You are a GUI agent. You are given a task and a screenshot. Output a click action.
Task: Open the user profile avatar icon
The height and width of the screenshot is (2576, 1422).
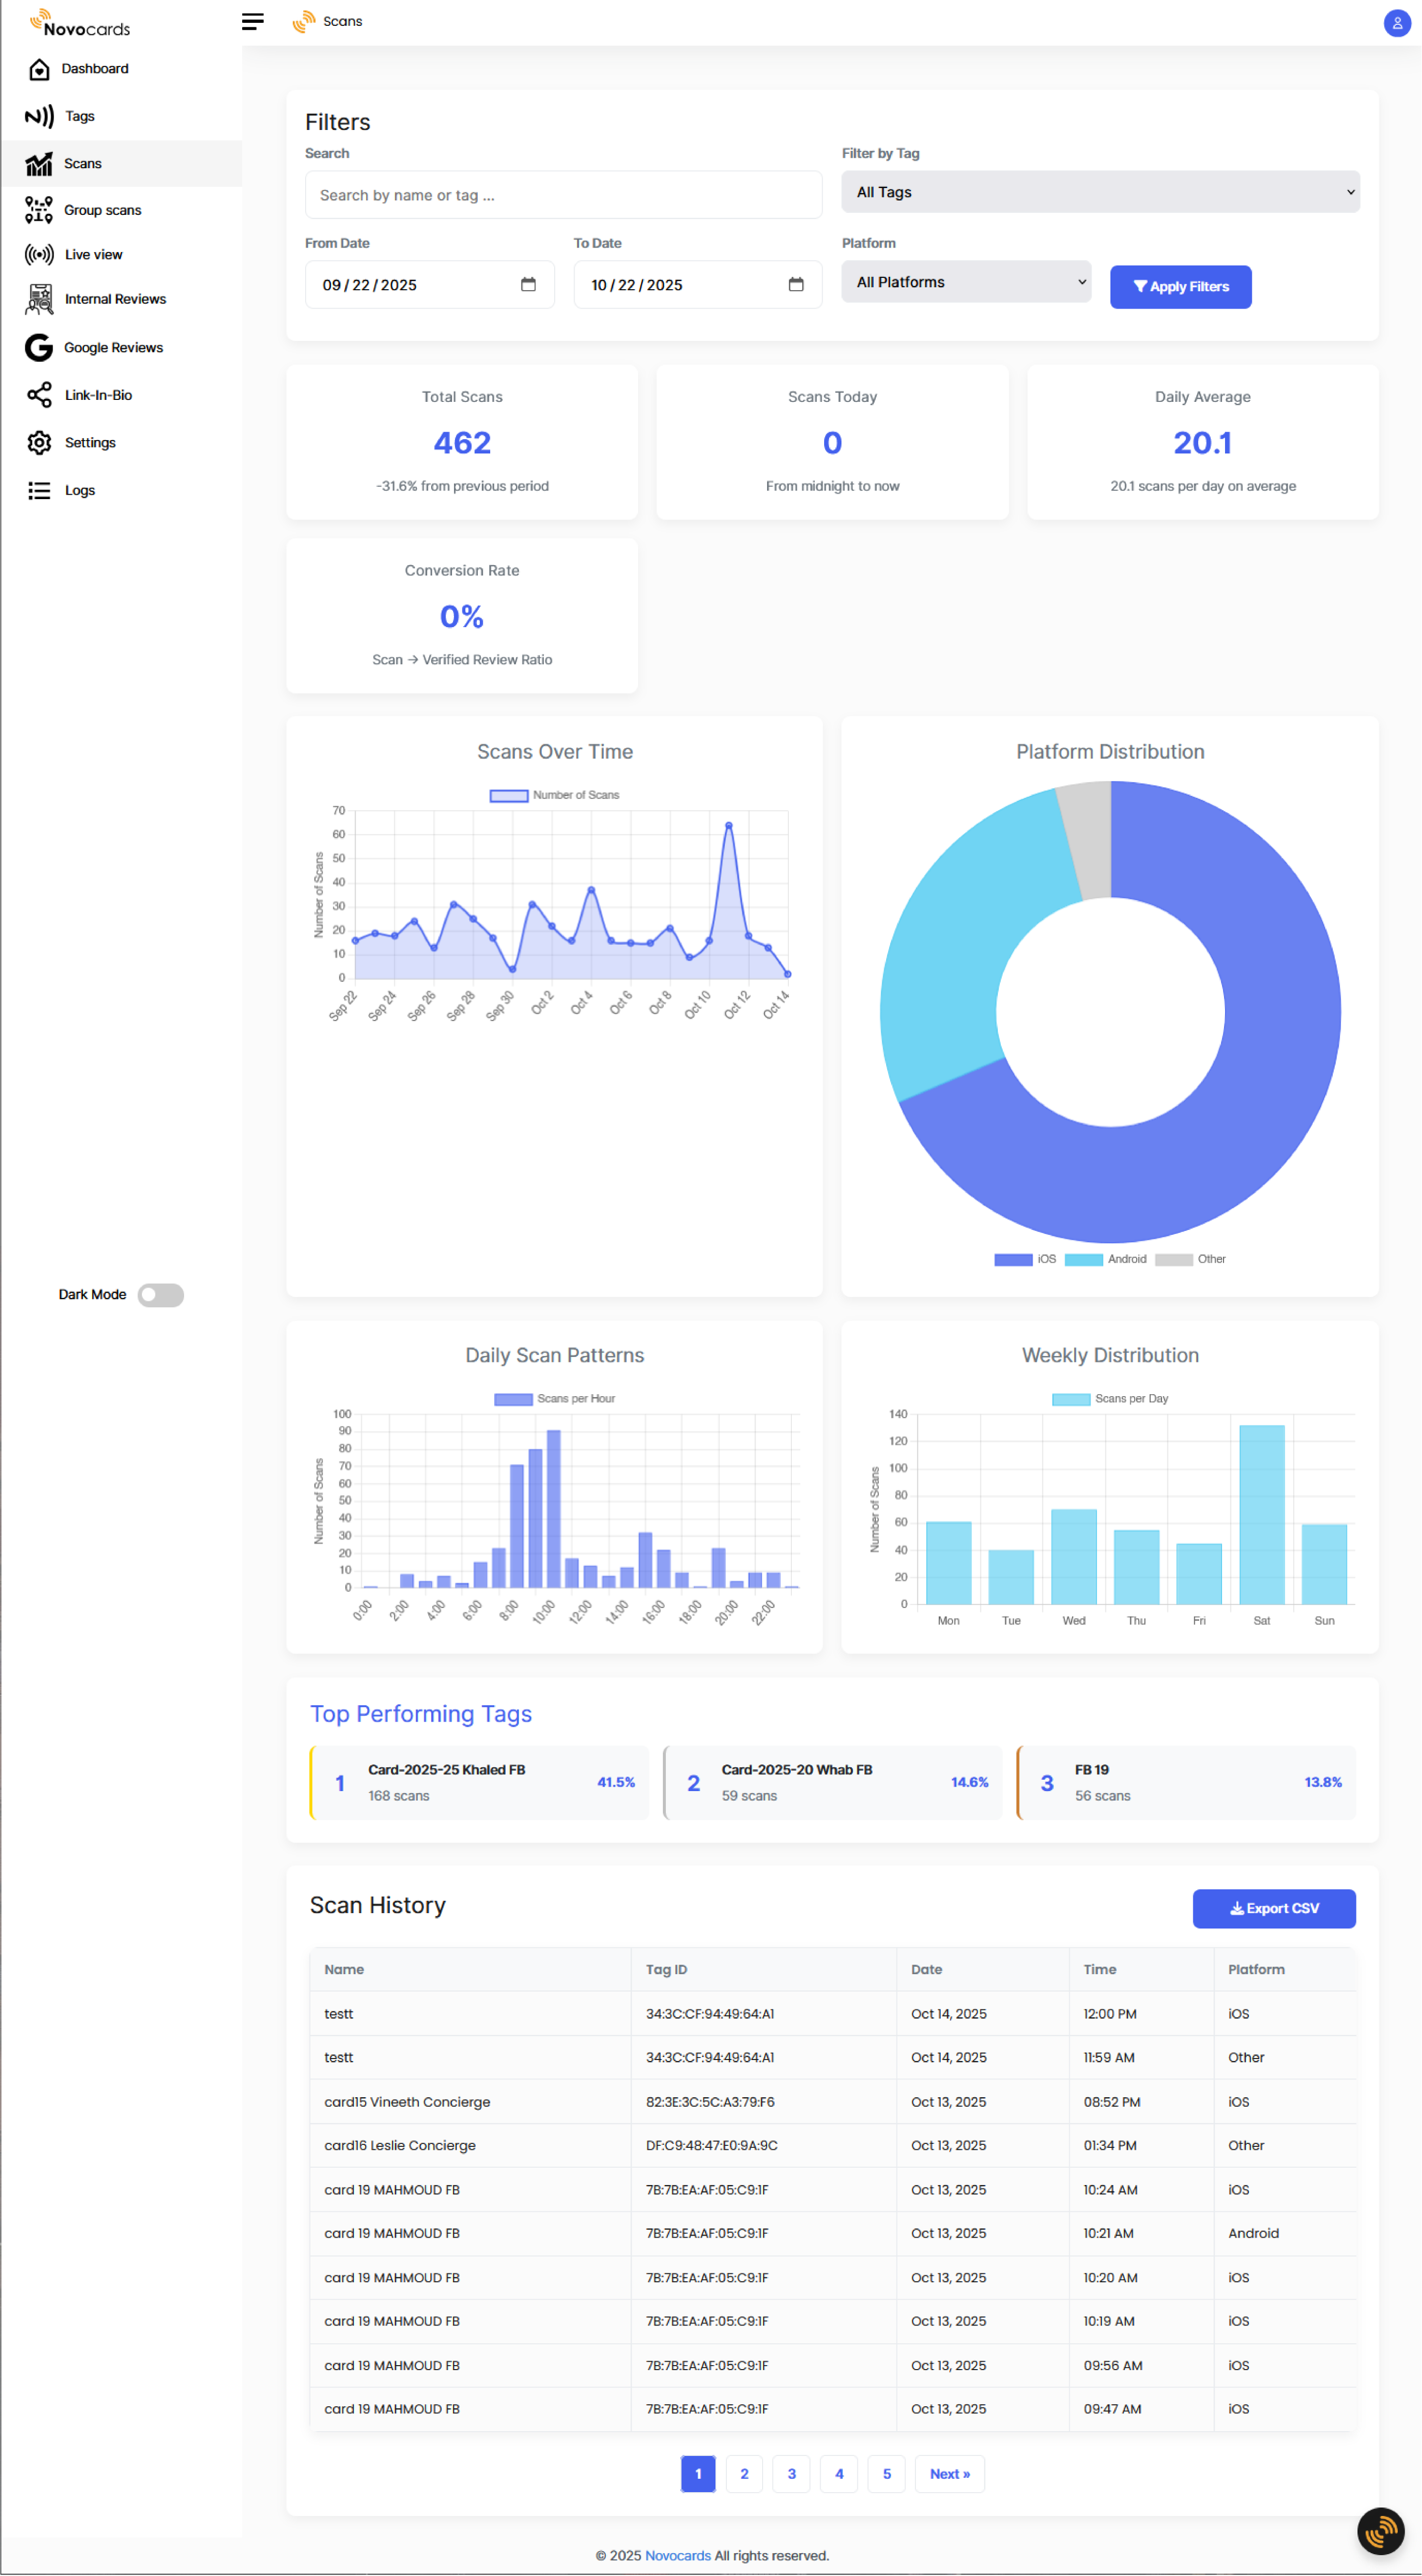click(1396, 23)
